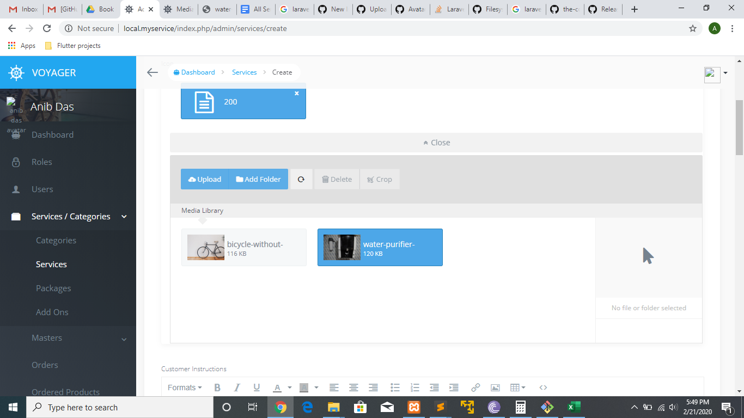
Task: Insert a hyperlink in the editor
Action: [x=475, y=387]
